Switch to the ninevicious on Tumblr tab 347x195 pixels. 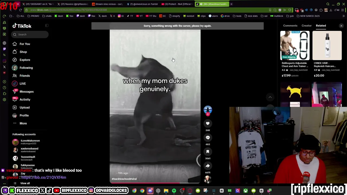coord(142,4)
